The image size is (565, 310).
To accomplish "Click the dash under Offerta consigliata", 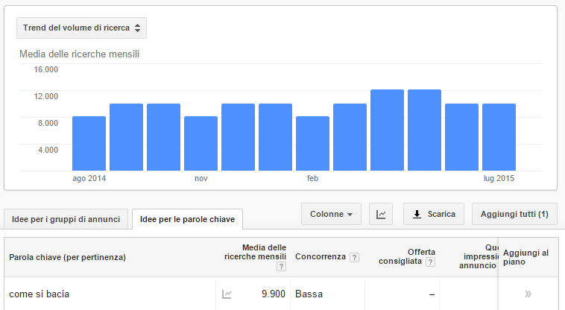I will [x=432, y=294].
